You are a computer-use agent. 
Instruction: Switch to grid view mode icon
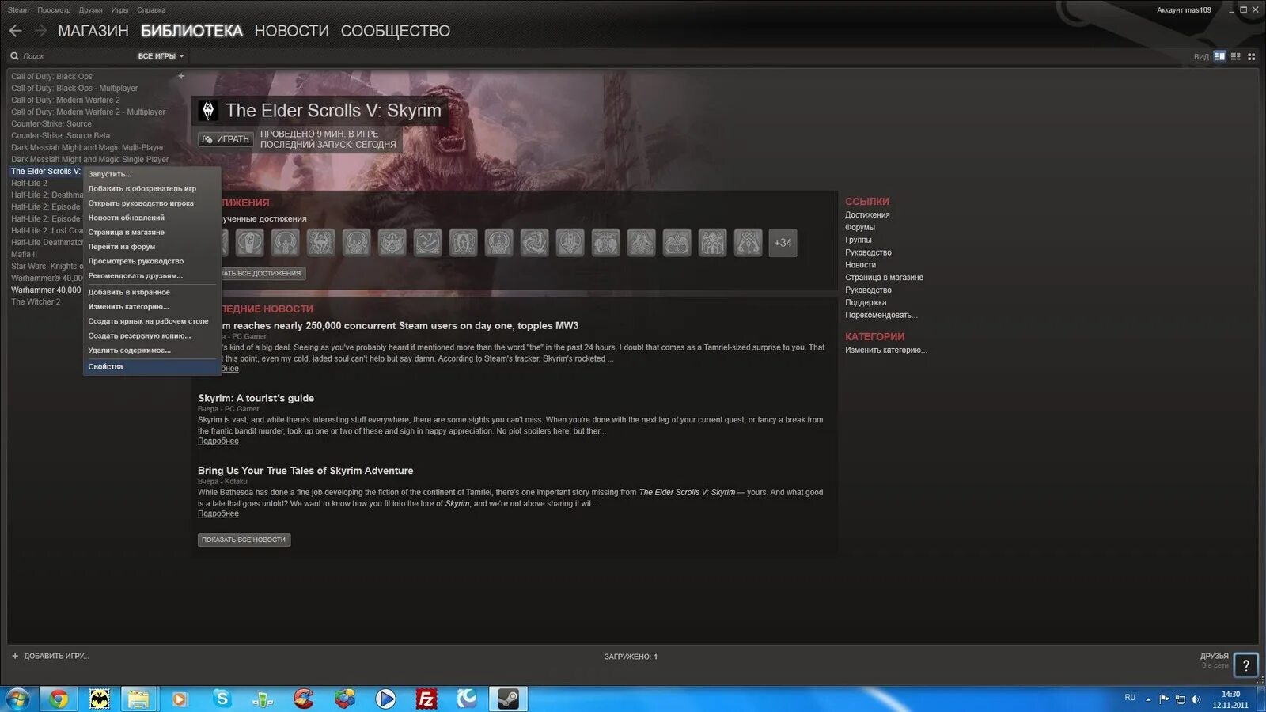[x=1251, y=56]
